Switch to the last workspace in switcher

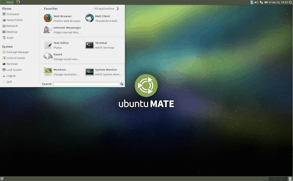pos(284,179)
